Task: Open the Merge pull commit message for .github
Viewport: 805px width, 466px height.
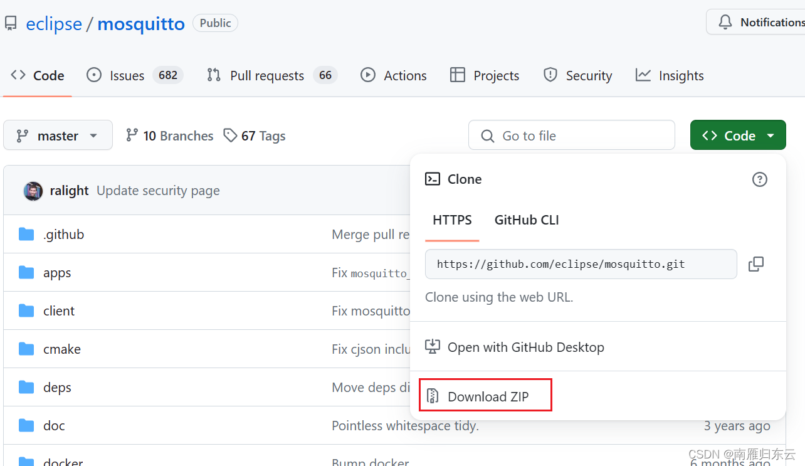Action: (x=371, y=234)
